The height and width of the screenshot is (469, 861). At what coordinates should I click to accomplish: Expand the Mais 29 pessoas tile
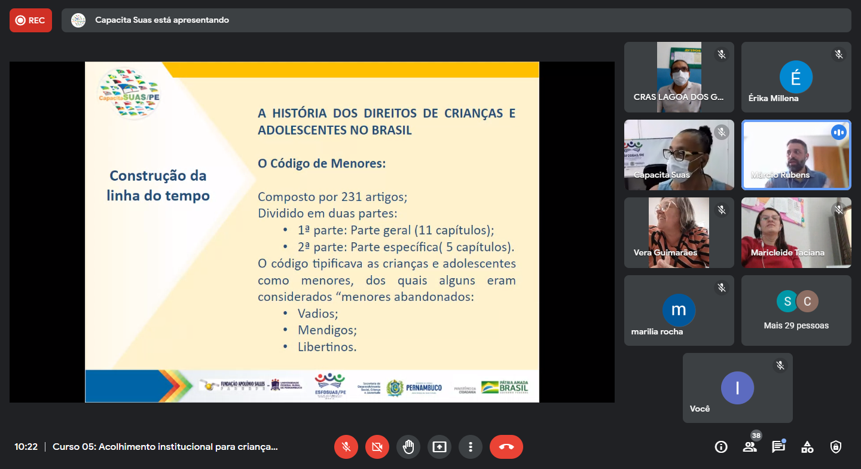pyautogui.click(x=796, y=310)
